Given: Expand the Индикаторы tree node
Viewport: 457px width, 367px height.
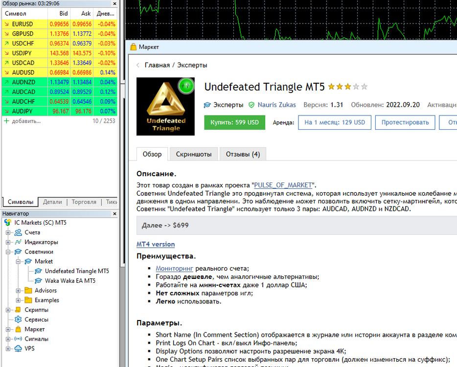Looking at the screenshot, I should (x=8, y=242).
